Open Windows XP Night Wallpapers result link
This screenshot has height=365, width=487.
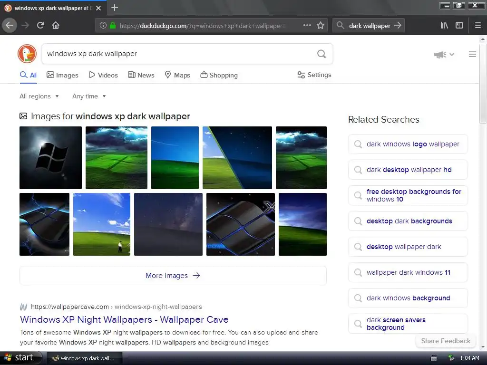124,319
